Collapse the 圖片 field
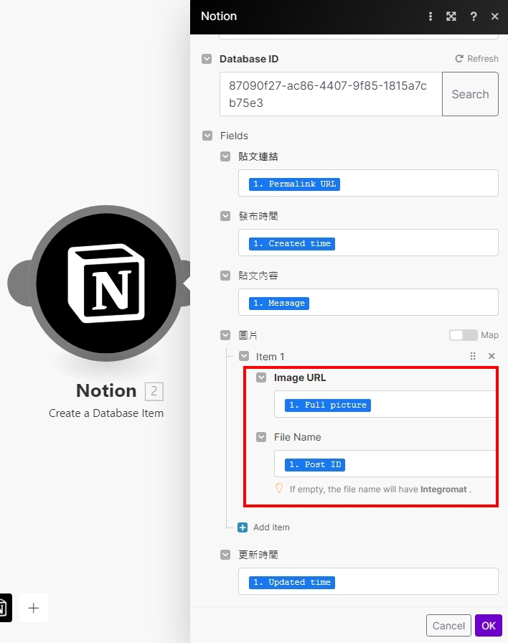The height and width of the screenshot is (643, 508). click(x=225, y=335)
